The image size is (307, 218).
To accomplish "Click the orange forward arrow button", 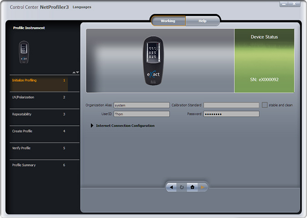I will (202, 187).
